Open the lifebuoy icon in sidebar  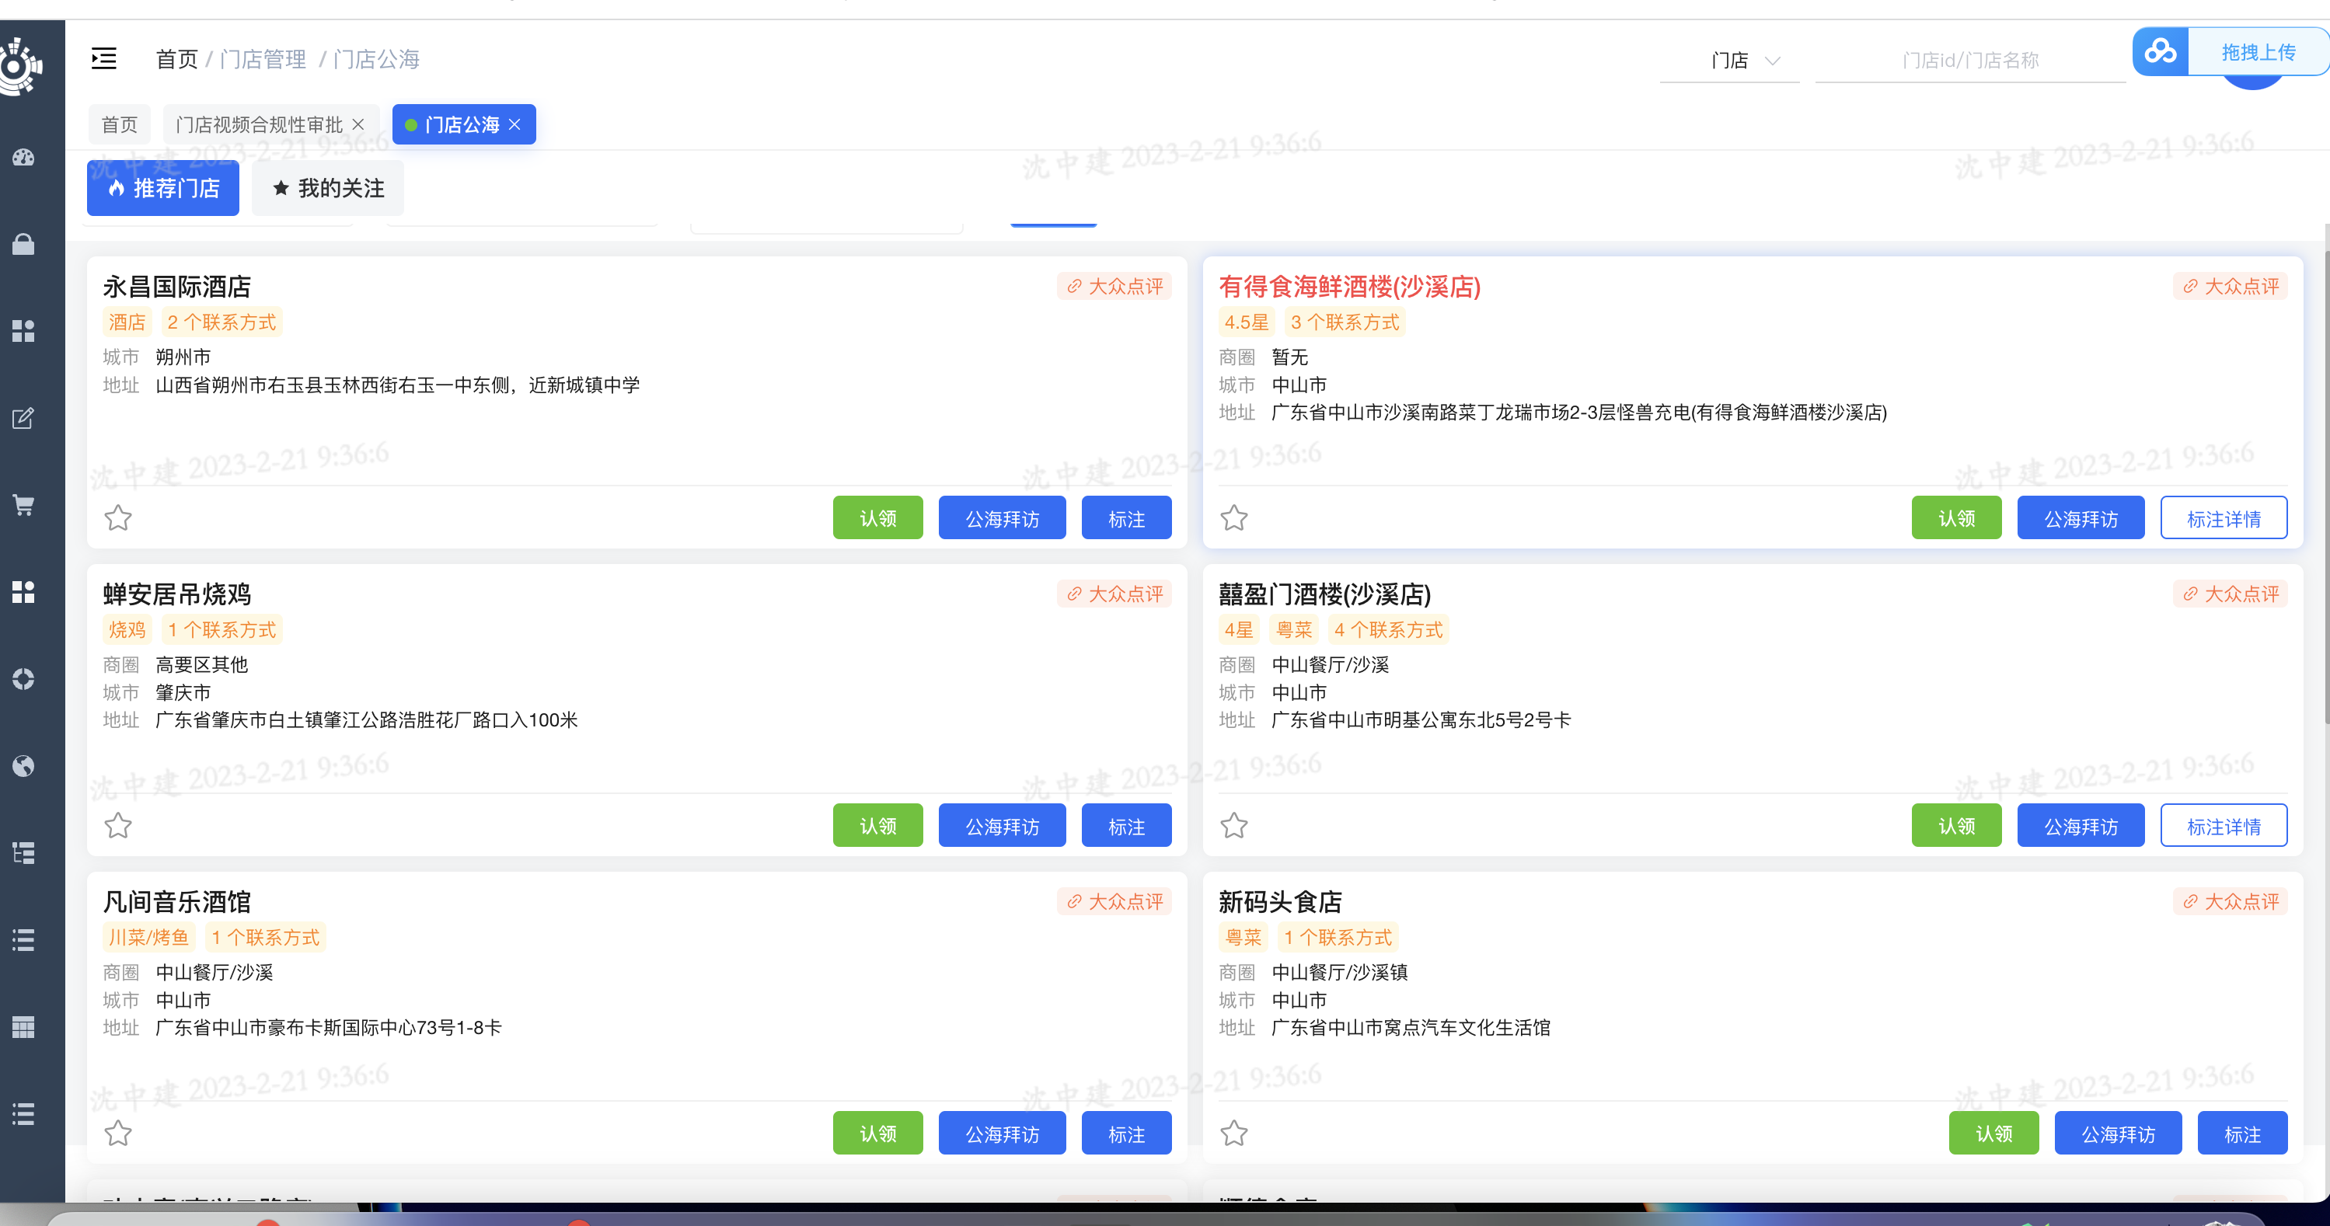tap(23, 679)
